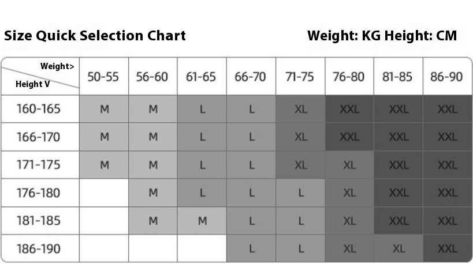473x264 pixels.
Task: Click the 66-70 weight column header
Action: click(x=250, y=77)
